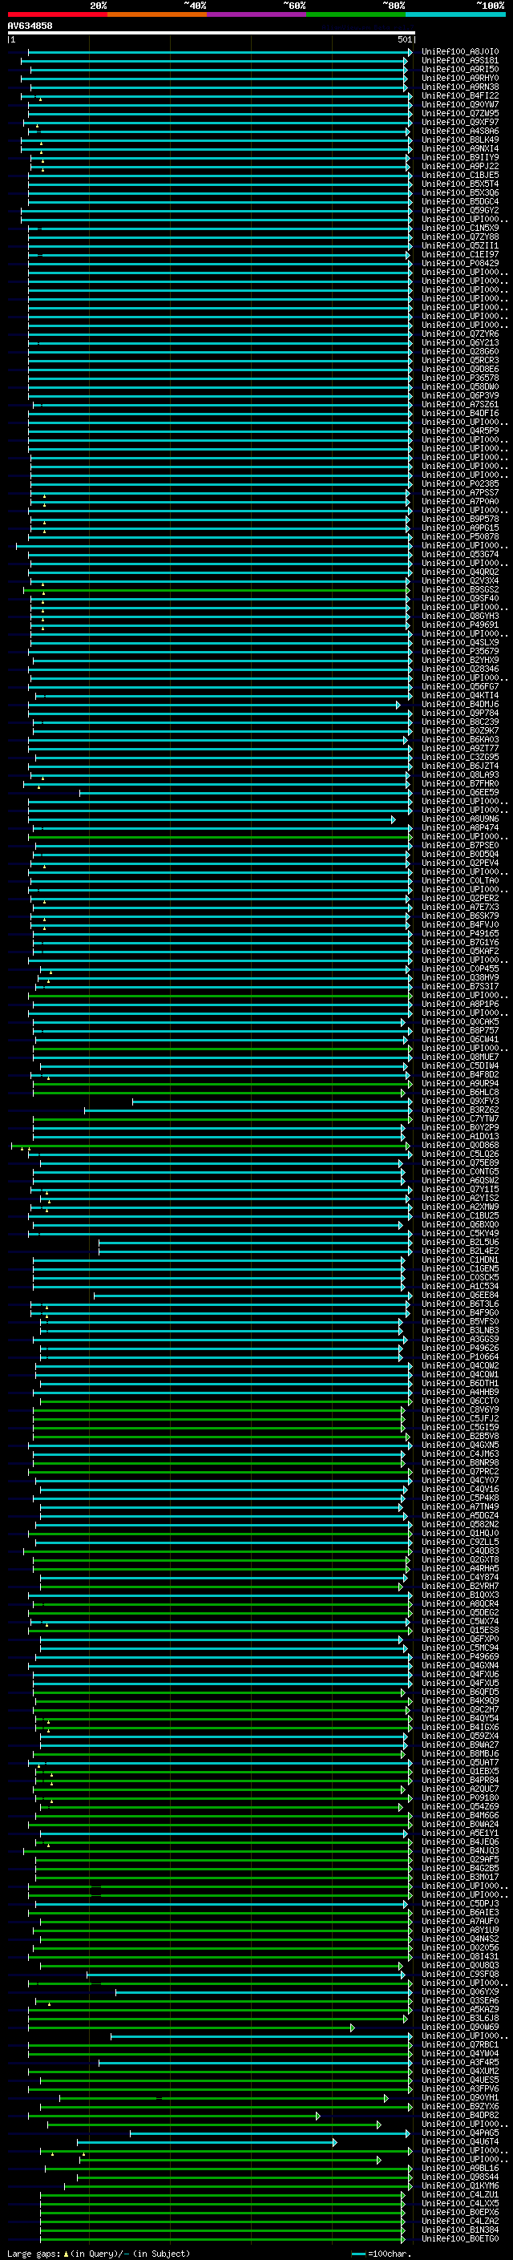The width and height of the screenshot is (513, 2260).
Task: Select the UniRef100_Q5RCR3 hit
Action: coord(460,361)
